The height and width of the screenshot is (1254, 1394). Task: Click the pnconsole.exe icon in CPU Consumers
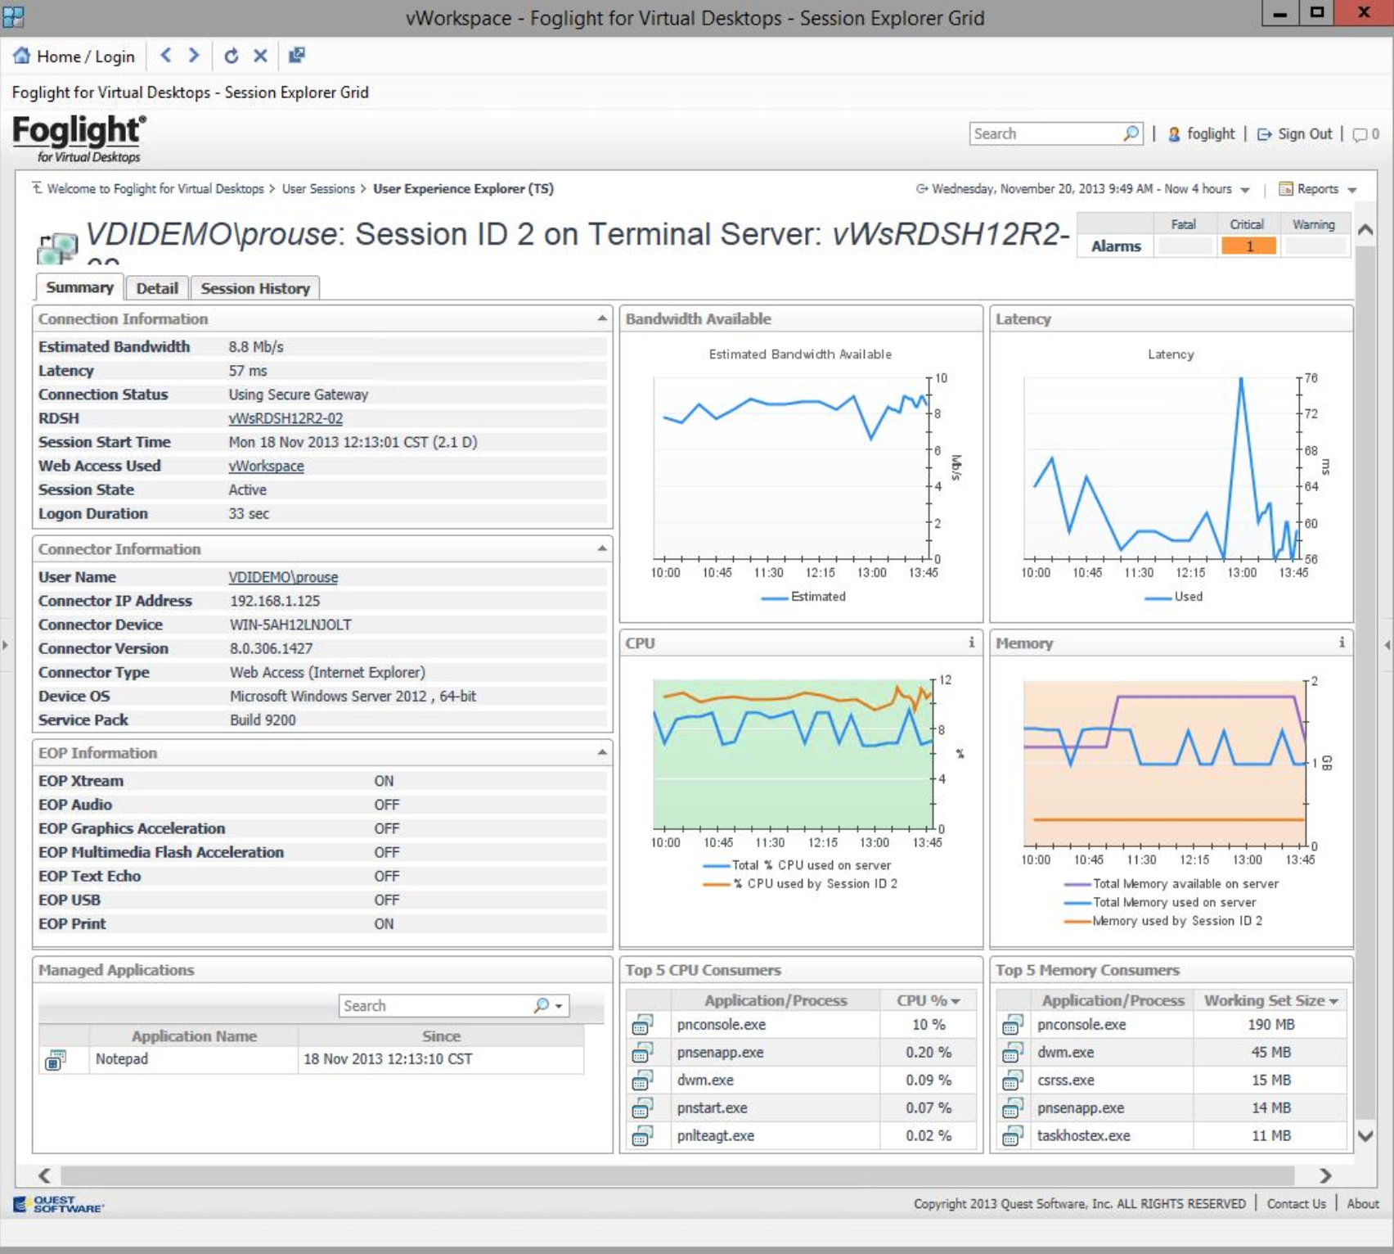coord(642,1025)
